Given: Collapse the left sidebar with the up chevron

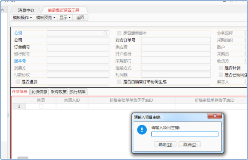Looking at the screenshot, I should tap(3, 10).
